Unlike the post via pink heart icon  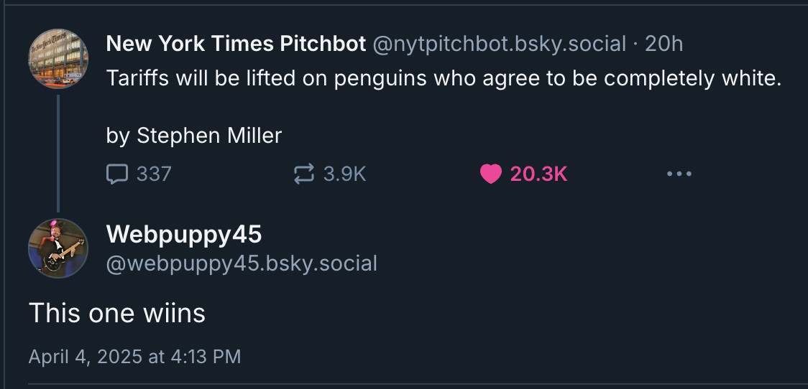tap(490, 174)
